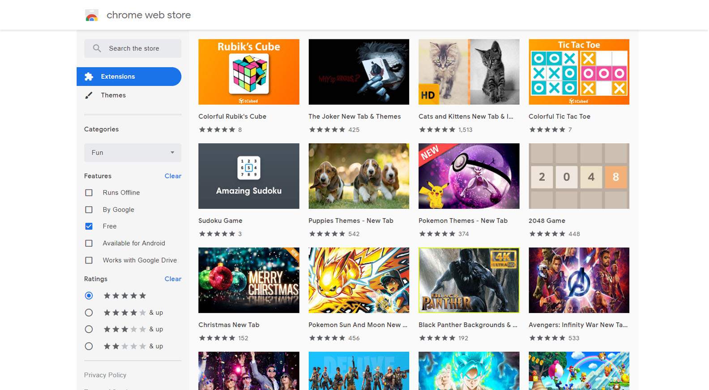The height and width of the screenshot is (390, 709).
Task: Choose three stars & up rating
Action: point(89,329)
